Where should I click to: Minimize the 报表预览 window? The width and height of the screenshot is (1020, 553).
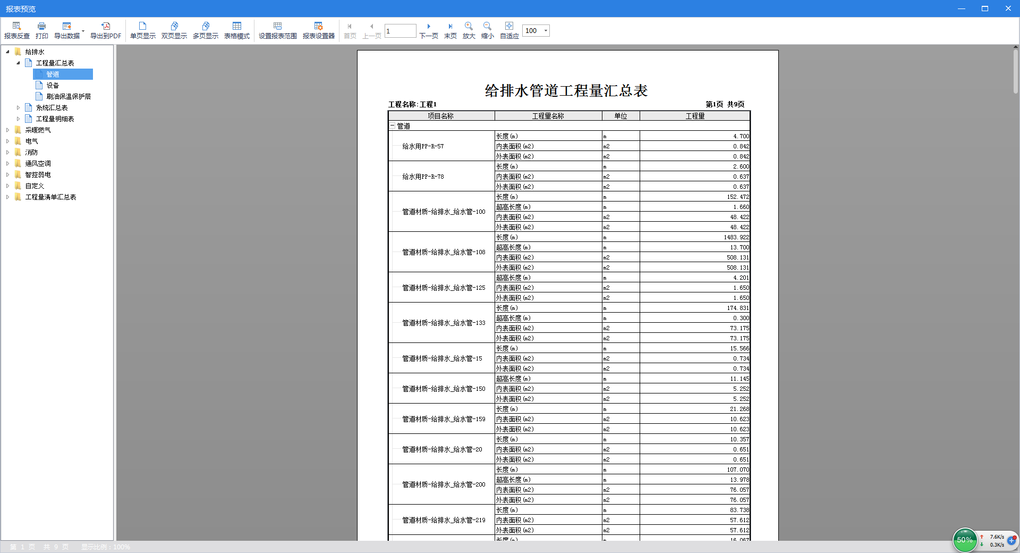pos(962,9)
